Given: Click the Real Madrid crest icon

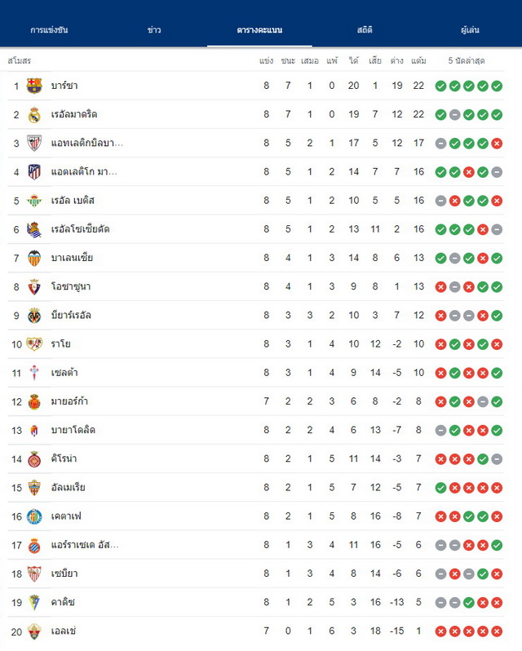Looking at the screenshot, I should [x=34, y=114].
